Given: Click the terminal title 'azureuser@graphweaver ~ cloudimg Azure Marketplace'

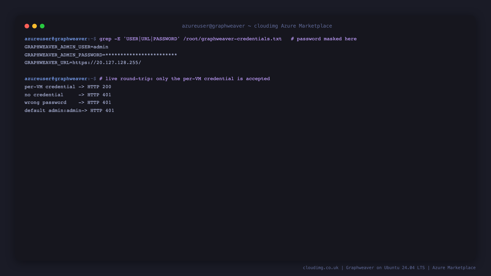Looking at the screenshot, I should coord(257,26).
